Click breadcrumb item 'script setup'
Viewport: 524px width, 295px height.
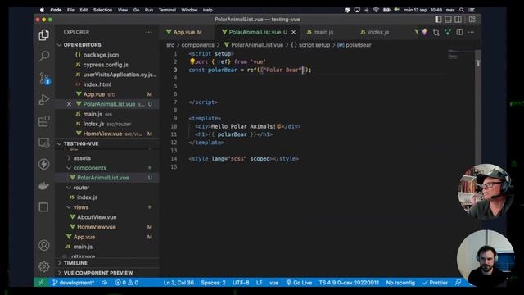[314, 45]
